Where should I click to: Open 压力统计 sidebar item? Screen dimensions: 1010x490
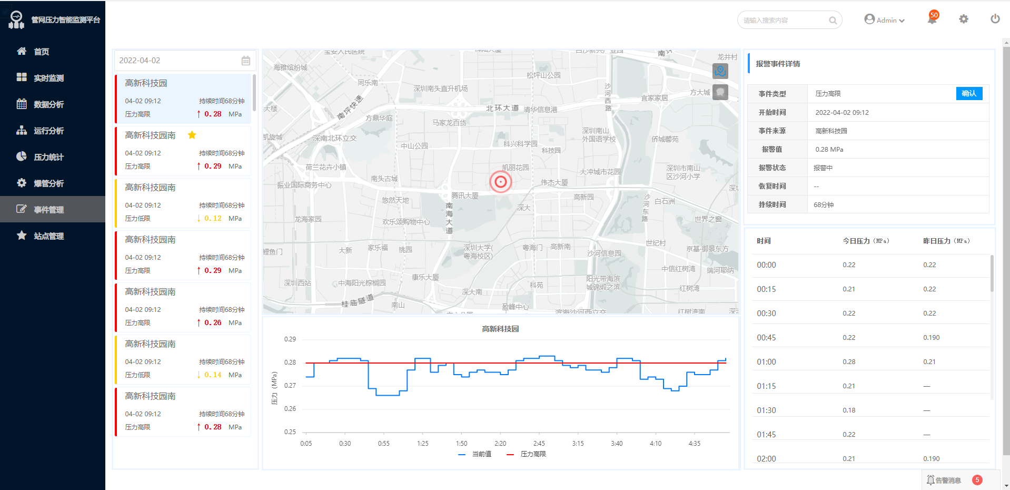coord(53,157)
